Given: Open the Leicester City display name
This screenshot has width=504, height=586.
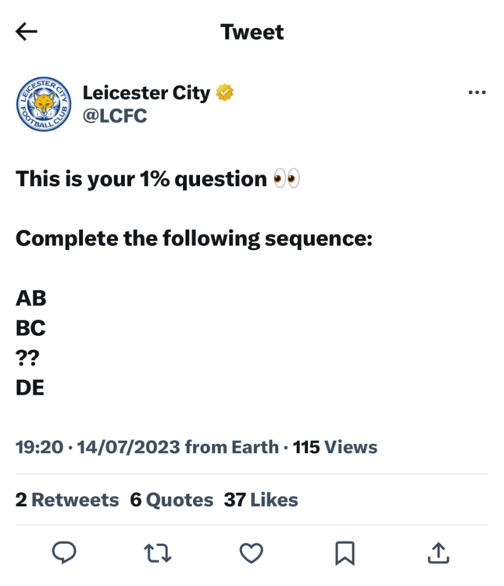Looking at the screenshot, I should 146,93.
